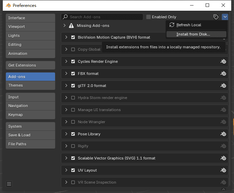Select the Themes preferences tab
This screenshot has width=234, height=193.
click(30, 85)
